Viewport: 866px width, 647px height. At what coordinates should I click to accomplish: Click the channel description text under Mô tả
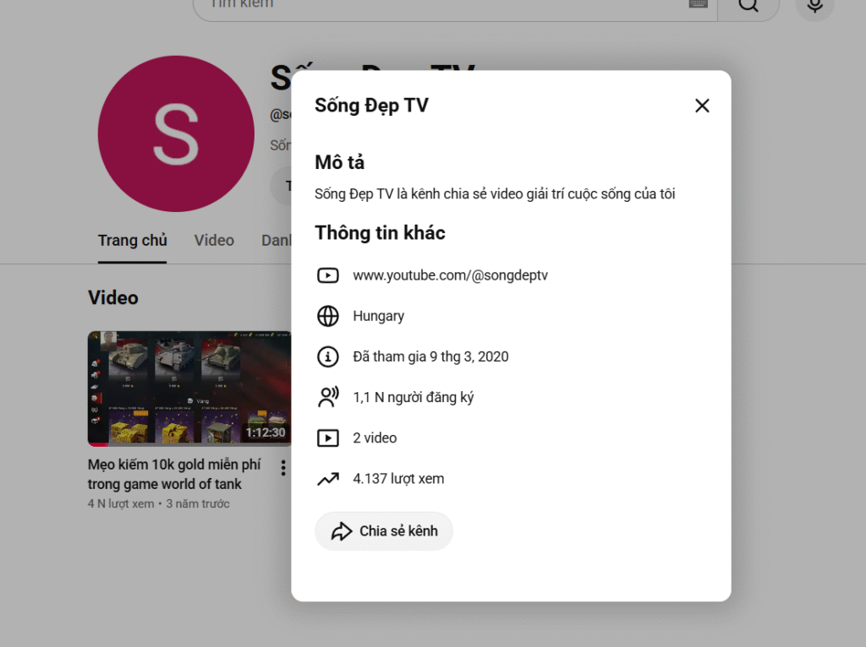[x=495, y=193]
